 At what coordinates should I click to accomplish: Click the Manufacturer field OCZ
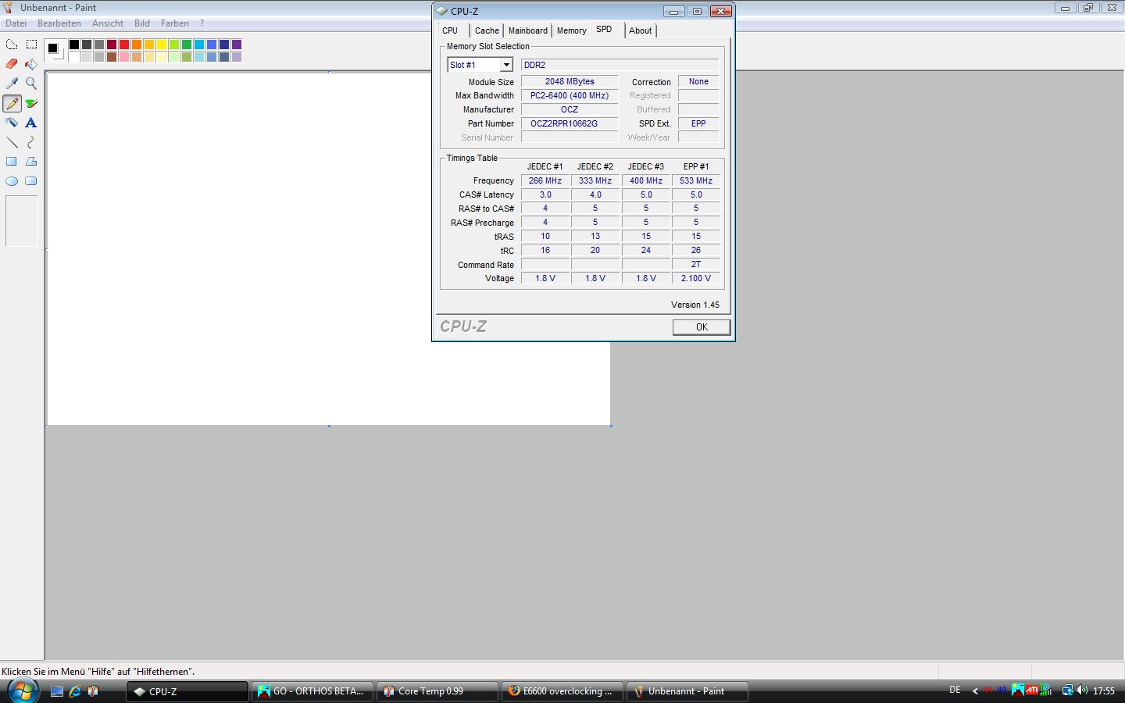tap(570, 109)
